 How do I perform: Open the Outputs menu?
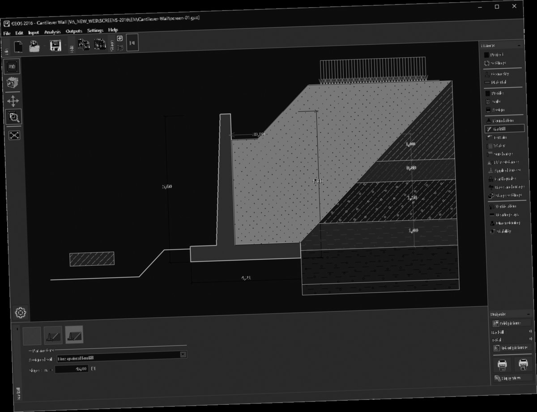pos(74,31)
